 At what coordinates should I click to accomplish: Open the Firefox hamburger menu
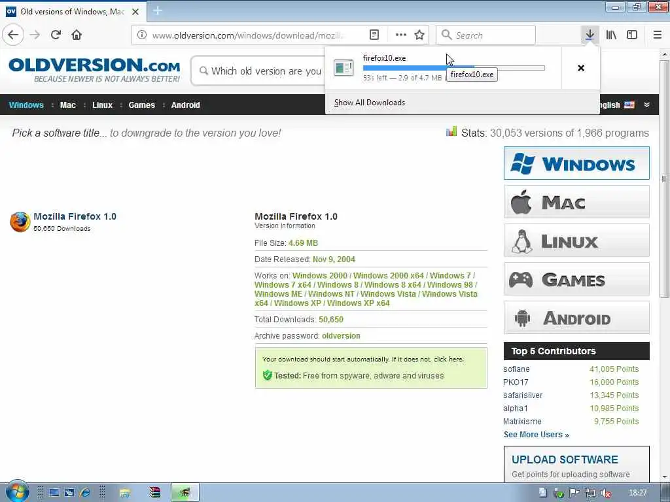[658, 35]
